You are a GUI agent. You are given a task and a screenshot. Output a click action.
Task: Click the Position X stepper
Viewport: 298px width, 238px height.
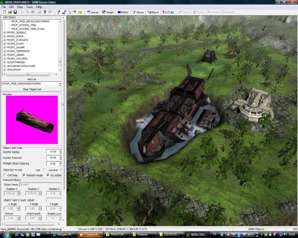point(18,193)
